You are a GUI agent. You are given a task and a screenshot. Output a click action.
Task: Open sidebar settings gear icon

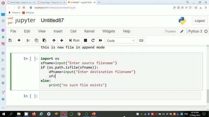click(x=3, y=83)
